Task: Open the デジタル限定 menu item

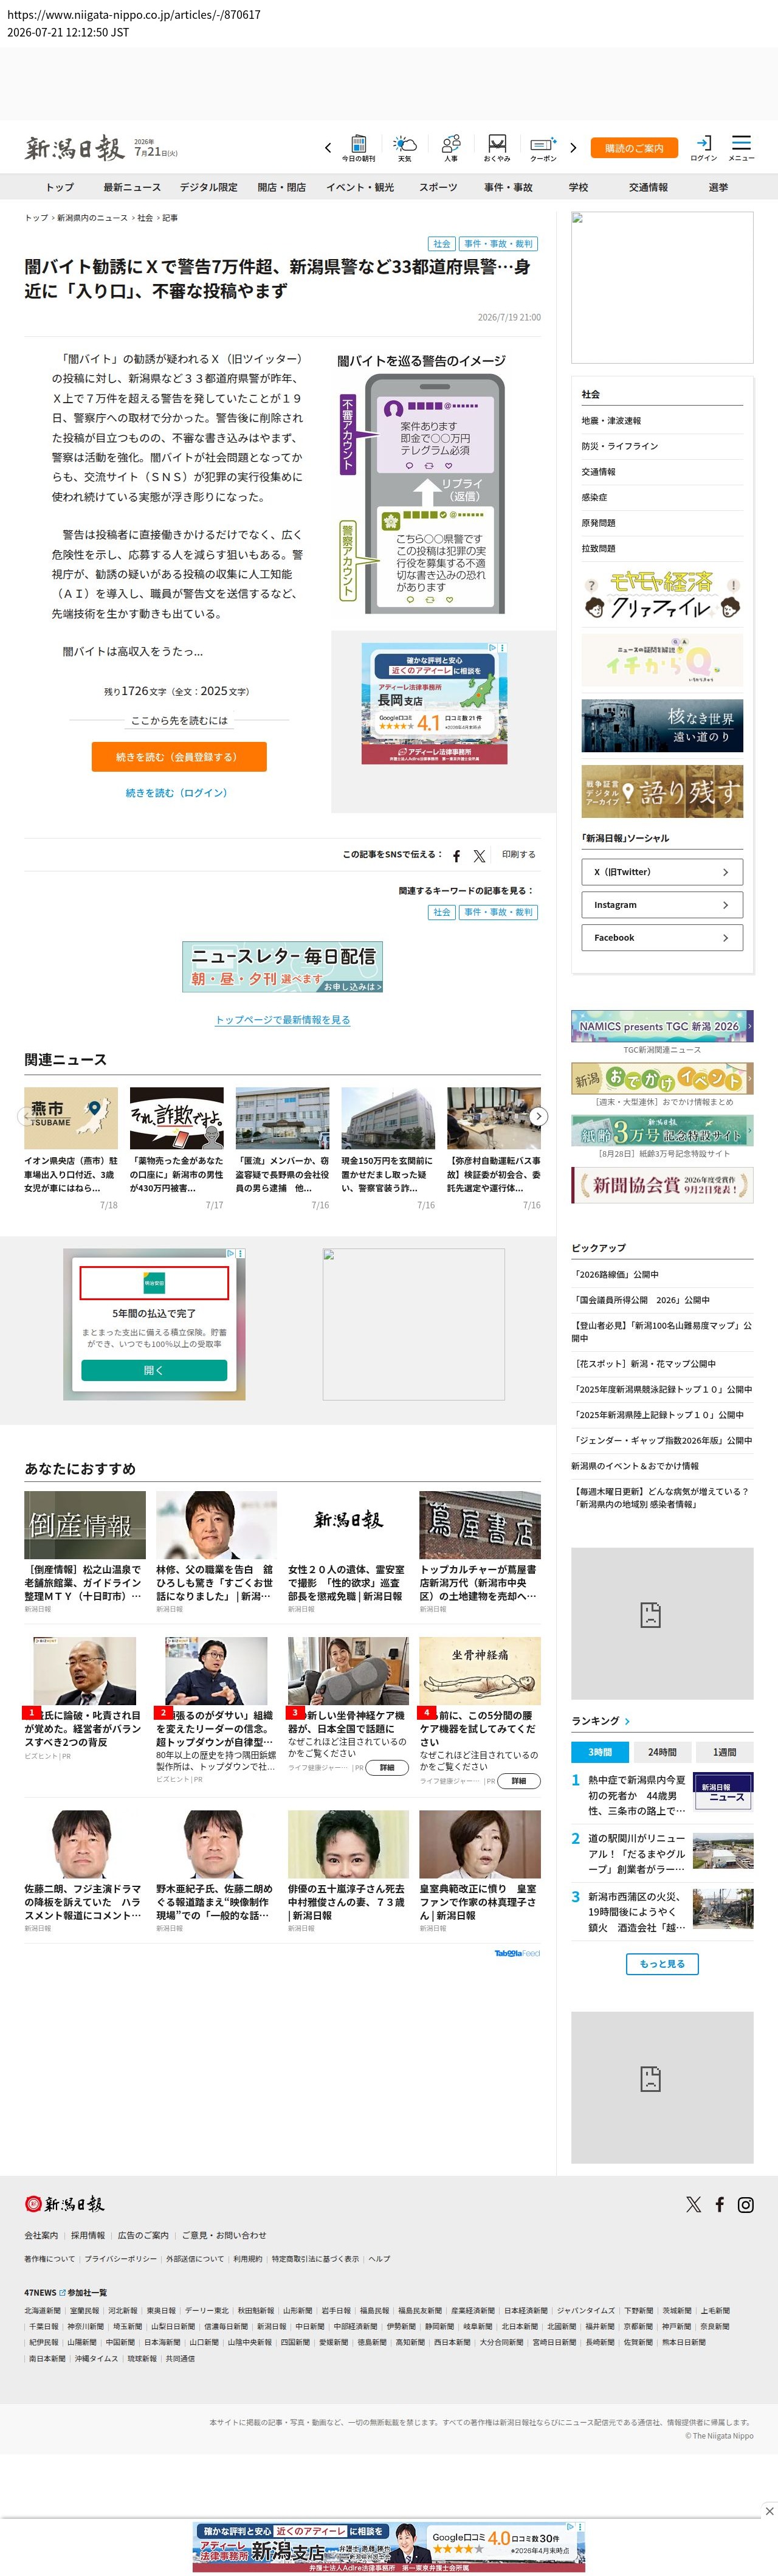Action: click(x=209, y=187)
